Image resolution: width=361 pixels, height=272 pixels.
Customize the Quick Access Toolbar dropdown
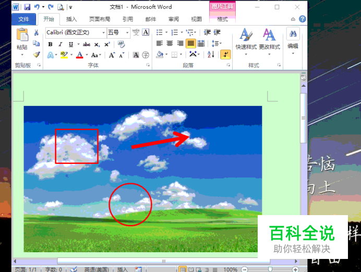70,8
